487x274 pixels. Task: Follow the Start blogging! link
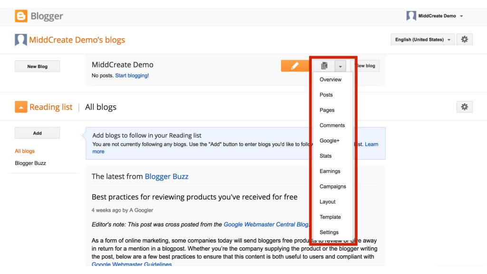tap(132, 76)
